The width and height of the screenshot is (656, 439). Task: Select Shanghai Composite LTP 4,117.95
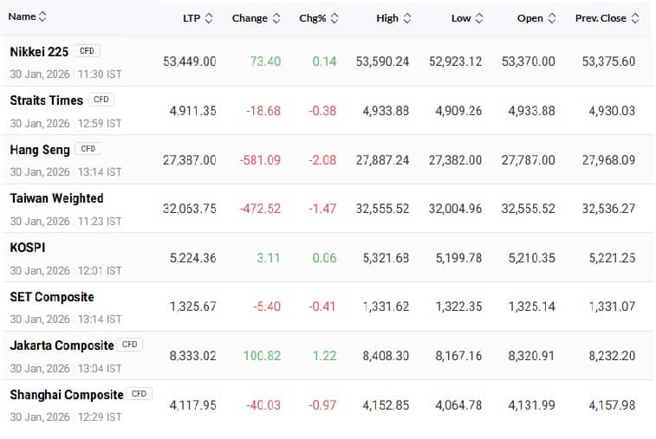pyautogui.click(x=193, y=405)
